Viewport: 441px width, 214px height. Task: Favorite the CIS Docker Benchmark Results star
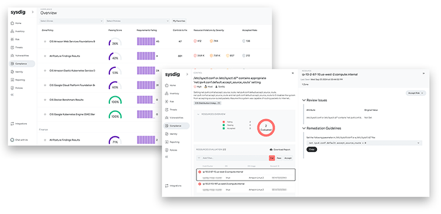pos(45,100)
